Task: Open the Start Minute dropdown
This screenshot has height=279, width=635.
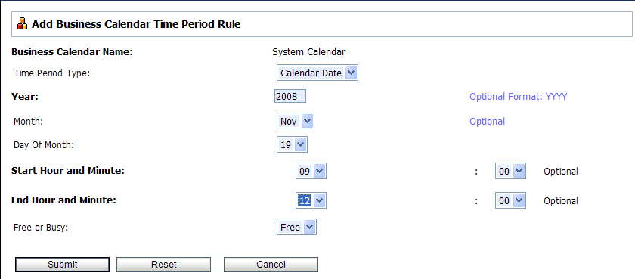Action: coord(510,172)
